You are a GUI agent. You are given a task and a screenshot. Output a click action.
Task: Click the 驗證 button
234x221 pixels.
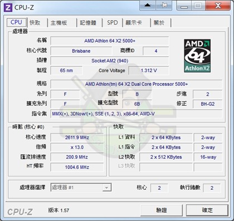coord(162,210)
